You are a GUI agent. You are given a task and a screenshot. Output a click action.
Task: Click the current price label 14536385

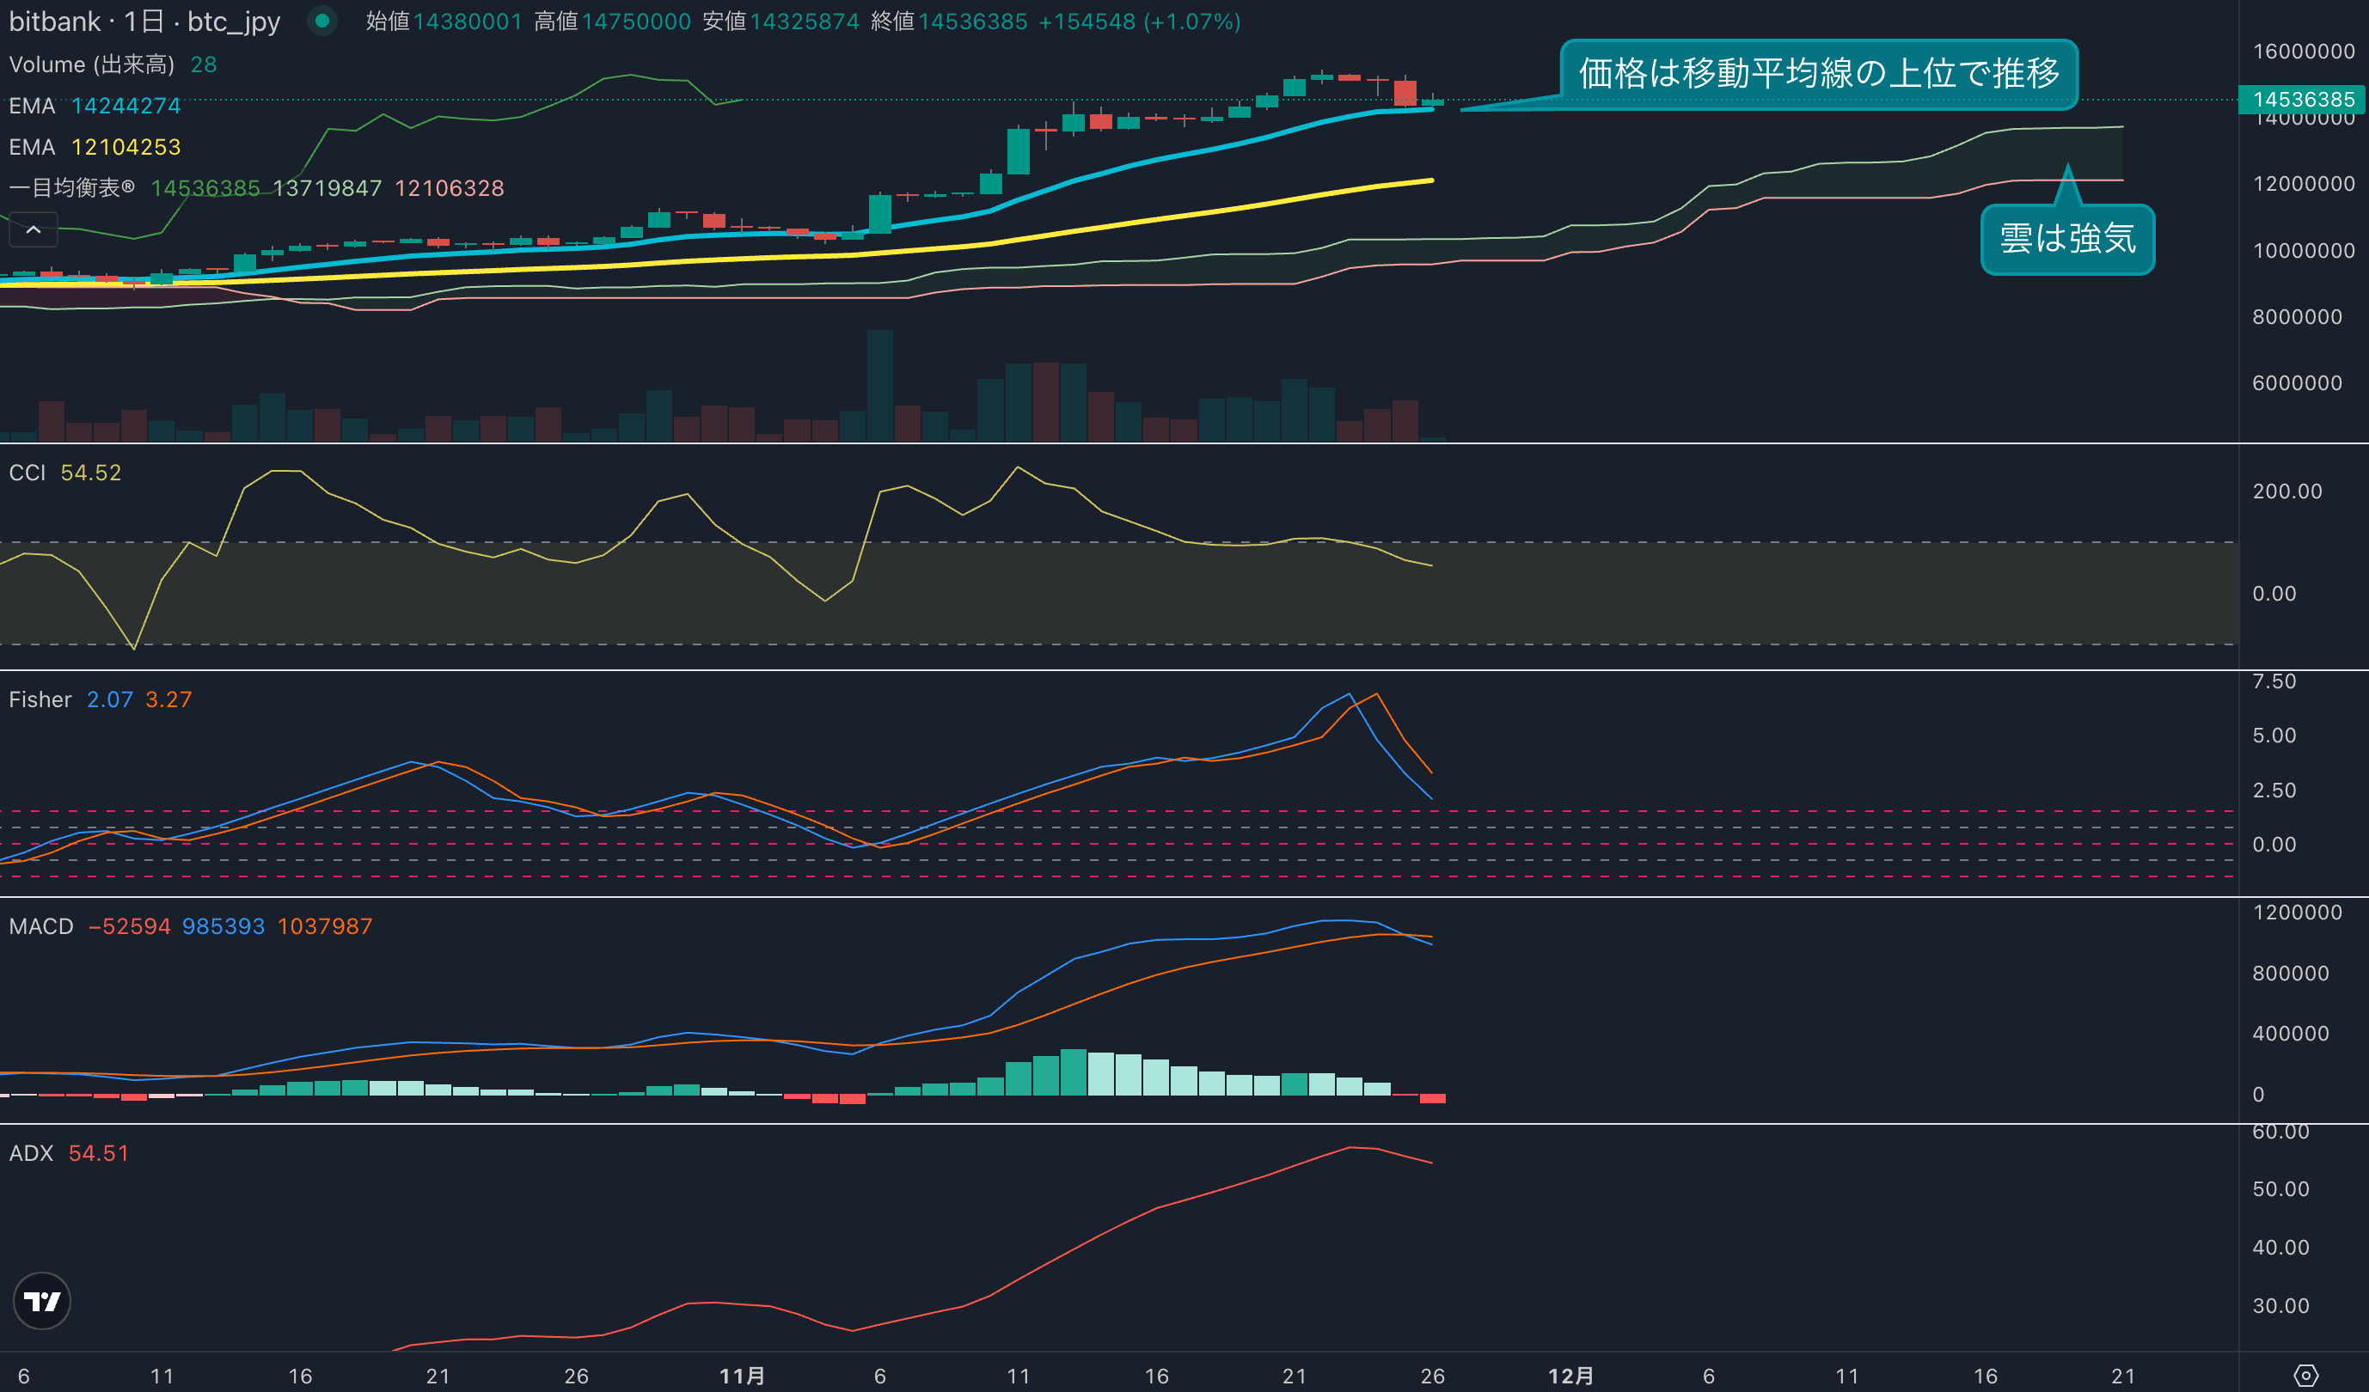(x=2302, y=100)
